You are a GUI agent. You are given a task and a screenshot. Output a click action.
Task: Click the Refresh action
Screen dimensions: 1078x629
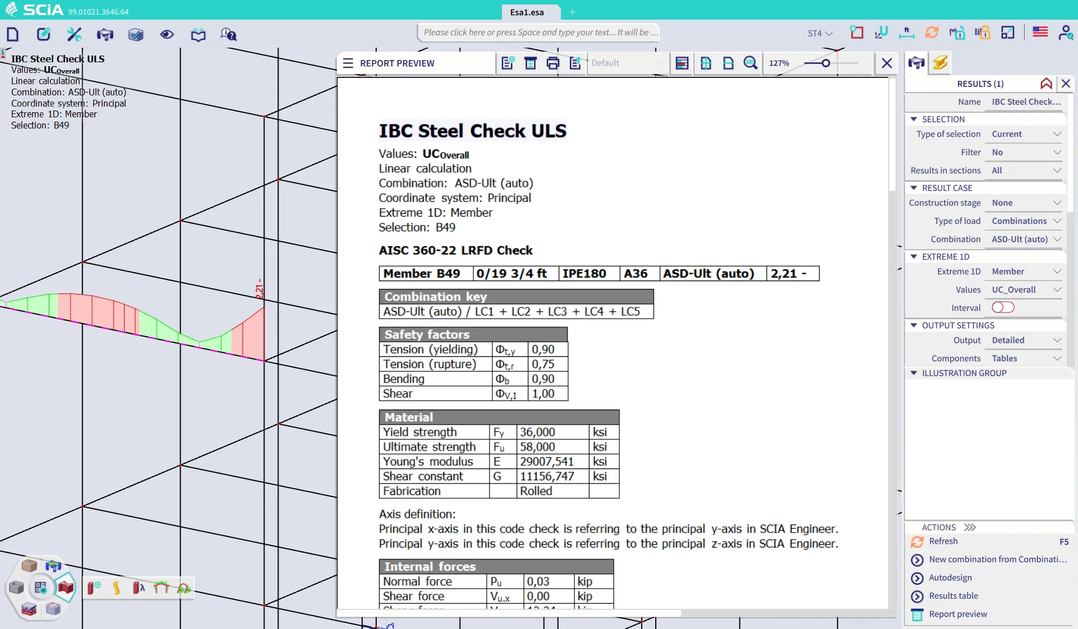point(943,541)
